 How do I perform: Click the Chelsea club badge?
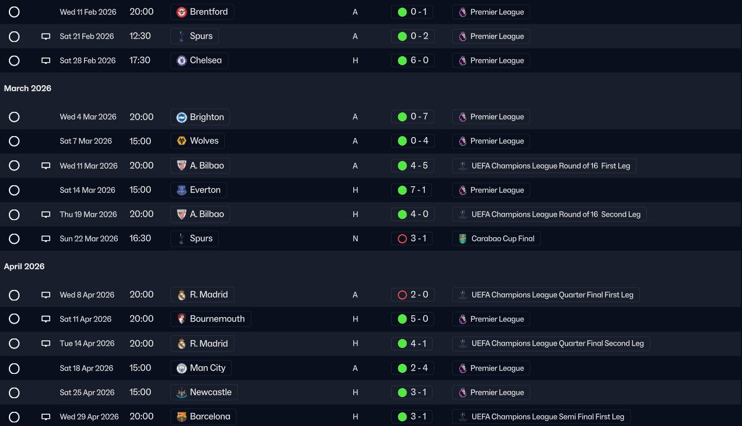tap(182, 60)
